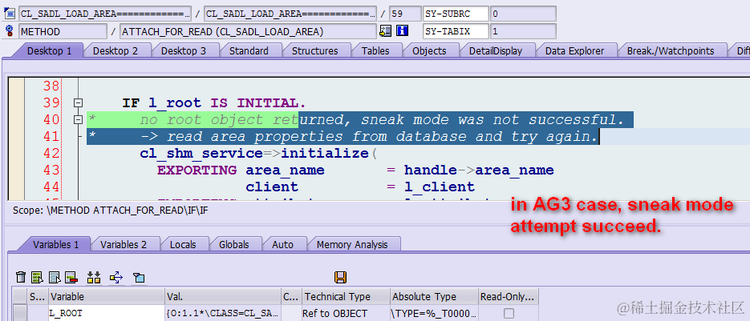The width and height of the screenshot is (750, 321).
Task: Click the \TYPE=%_T0000 absolute type cell
Action: [434, 314]
